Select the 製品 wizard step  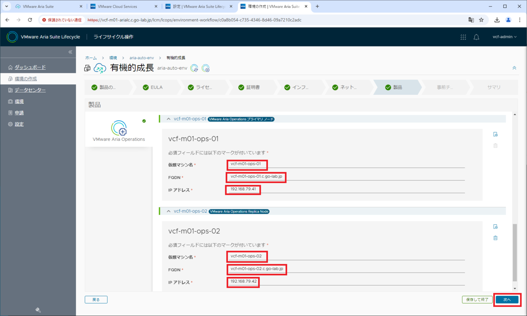tap(397, 87)
